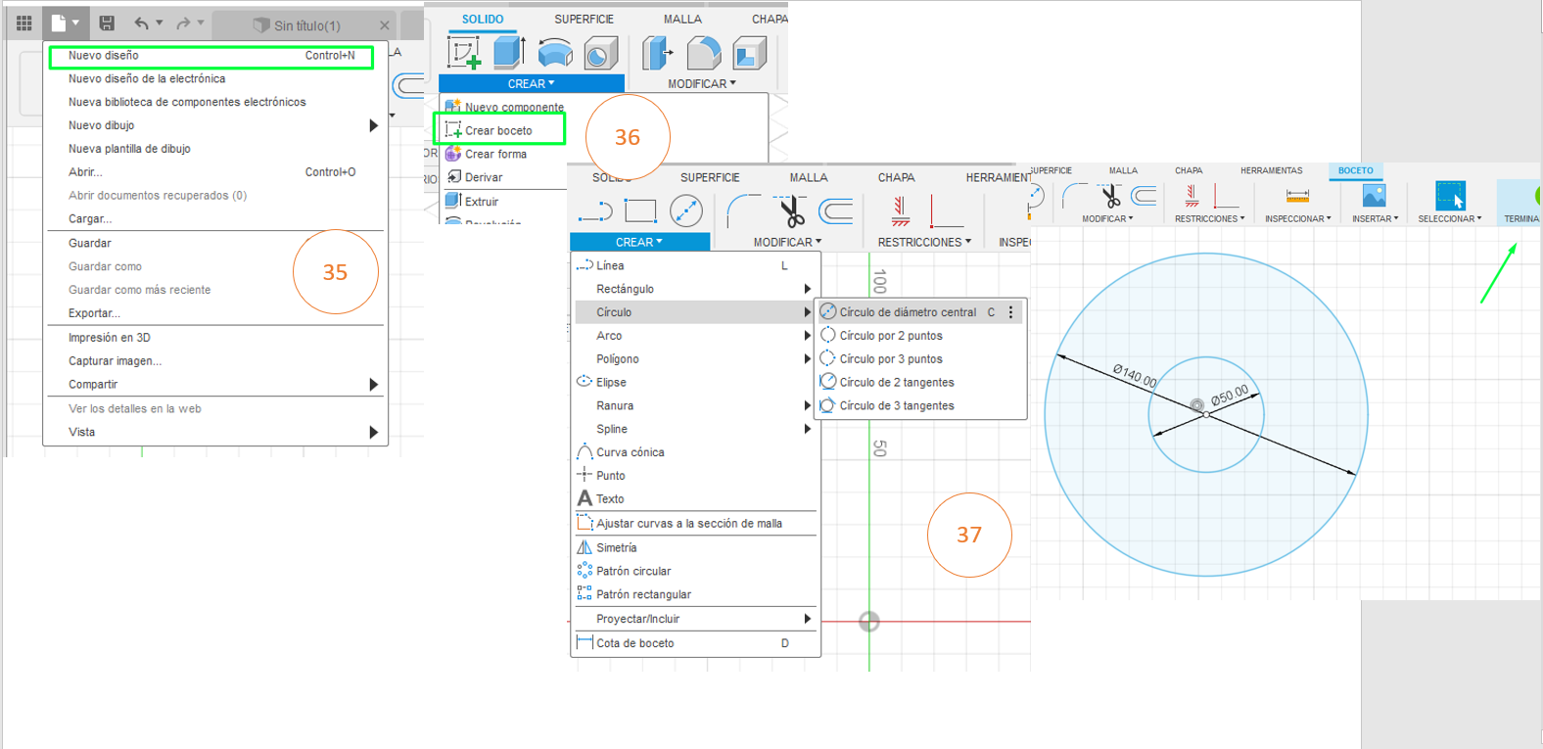Screen dimensions: 1543x749
Task: Select Capturar imagen... entry
Action: tap(115, 361)
